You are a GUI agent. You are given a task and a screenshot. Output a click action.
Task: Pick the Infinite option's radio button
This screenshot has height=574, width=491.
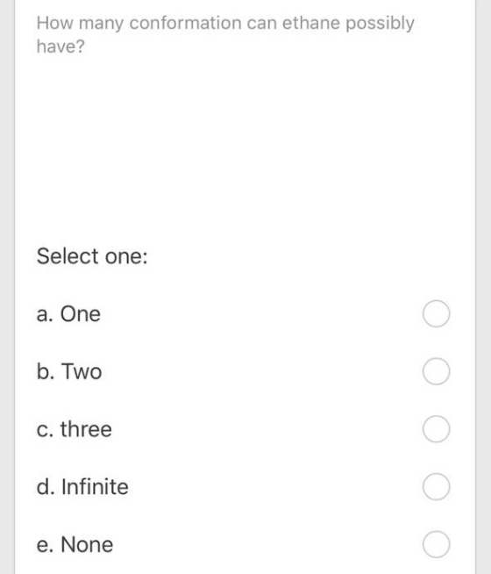pyautogui.click(x=436, y=486)
